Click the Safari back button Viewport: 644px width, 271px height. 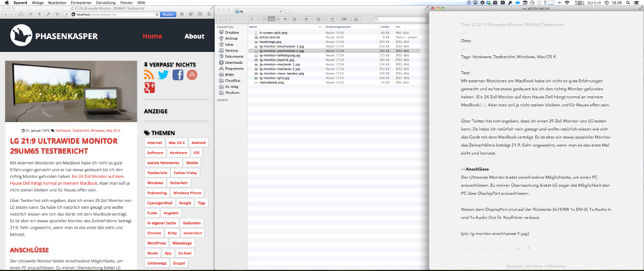click(x=6, y=14)
